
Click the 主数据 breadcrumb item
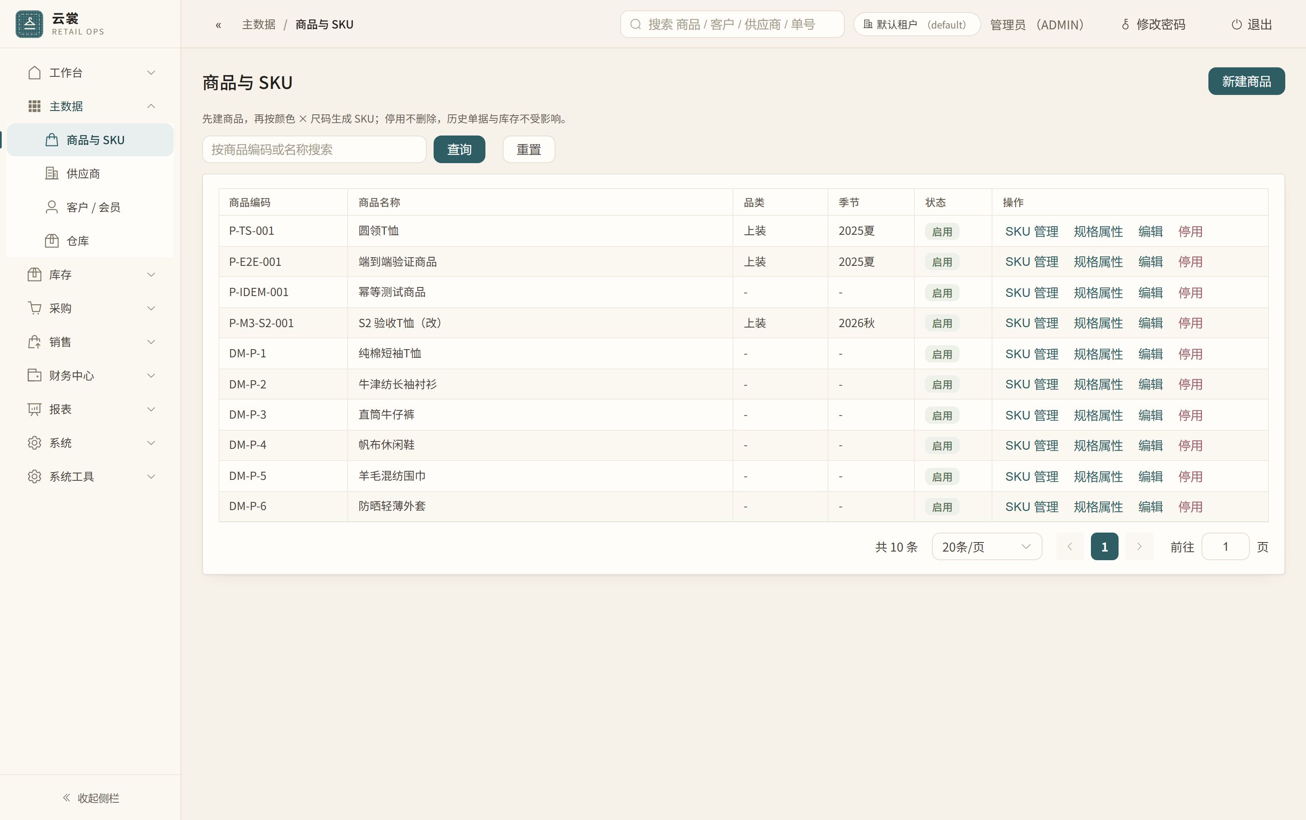click(259, 25)
